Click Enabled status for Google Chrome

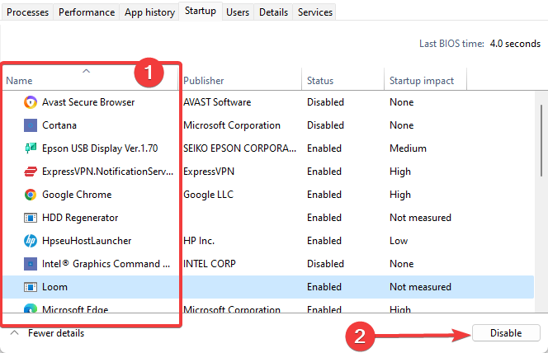click(324, 195)
